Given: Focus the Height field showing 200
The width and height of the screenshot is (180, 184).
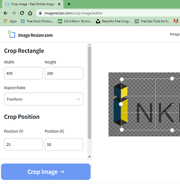Looking at the screenshot, I should 64,73.
